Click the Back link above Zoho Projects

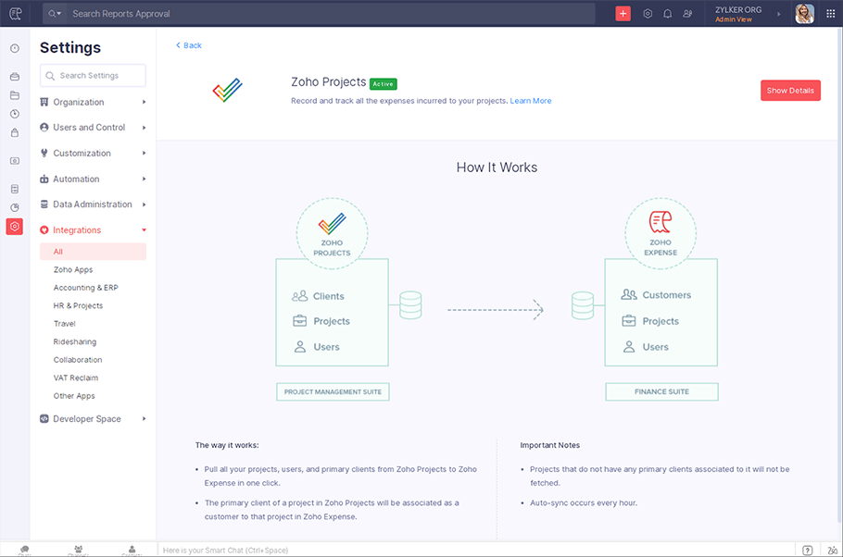tap(188, 44)
